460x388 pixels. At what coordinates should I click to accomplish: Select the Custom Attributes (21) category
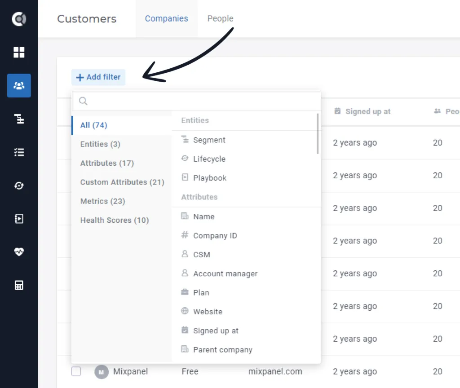coord(121,182)
